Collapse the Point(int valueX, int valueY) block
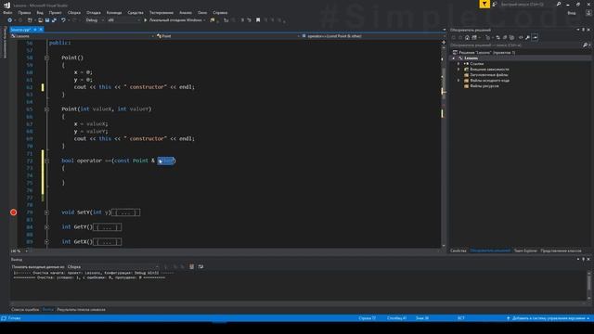Image resolution: width=594 pixels, height=334 pixels. tap(46, 109)
